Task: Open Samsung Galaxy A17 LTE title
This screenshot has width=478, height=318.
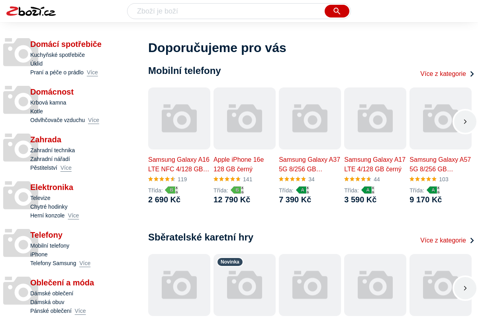Action: pos(375,164)
